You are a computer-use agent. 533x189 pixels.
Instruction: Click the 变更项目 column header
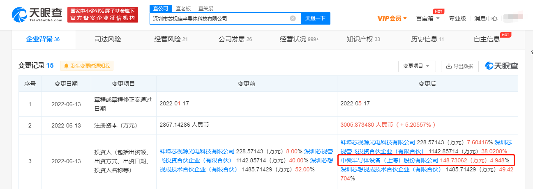pos(123,84)
